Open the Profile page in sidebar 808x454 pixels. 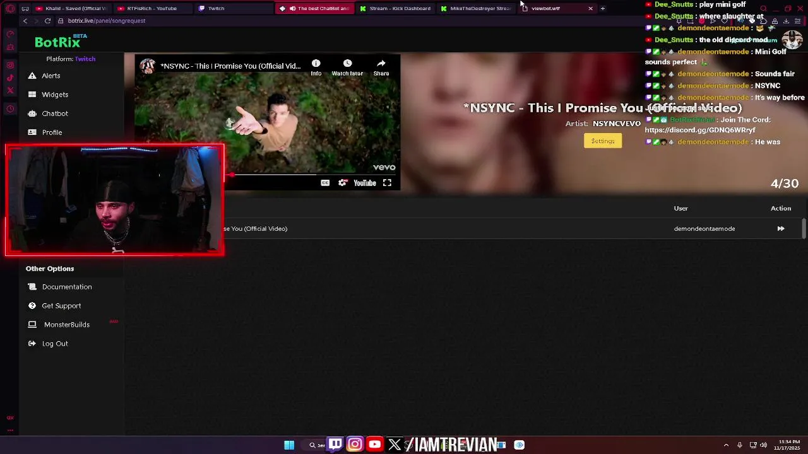tap(52, 132)
